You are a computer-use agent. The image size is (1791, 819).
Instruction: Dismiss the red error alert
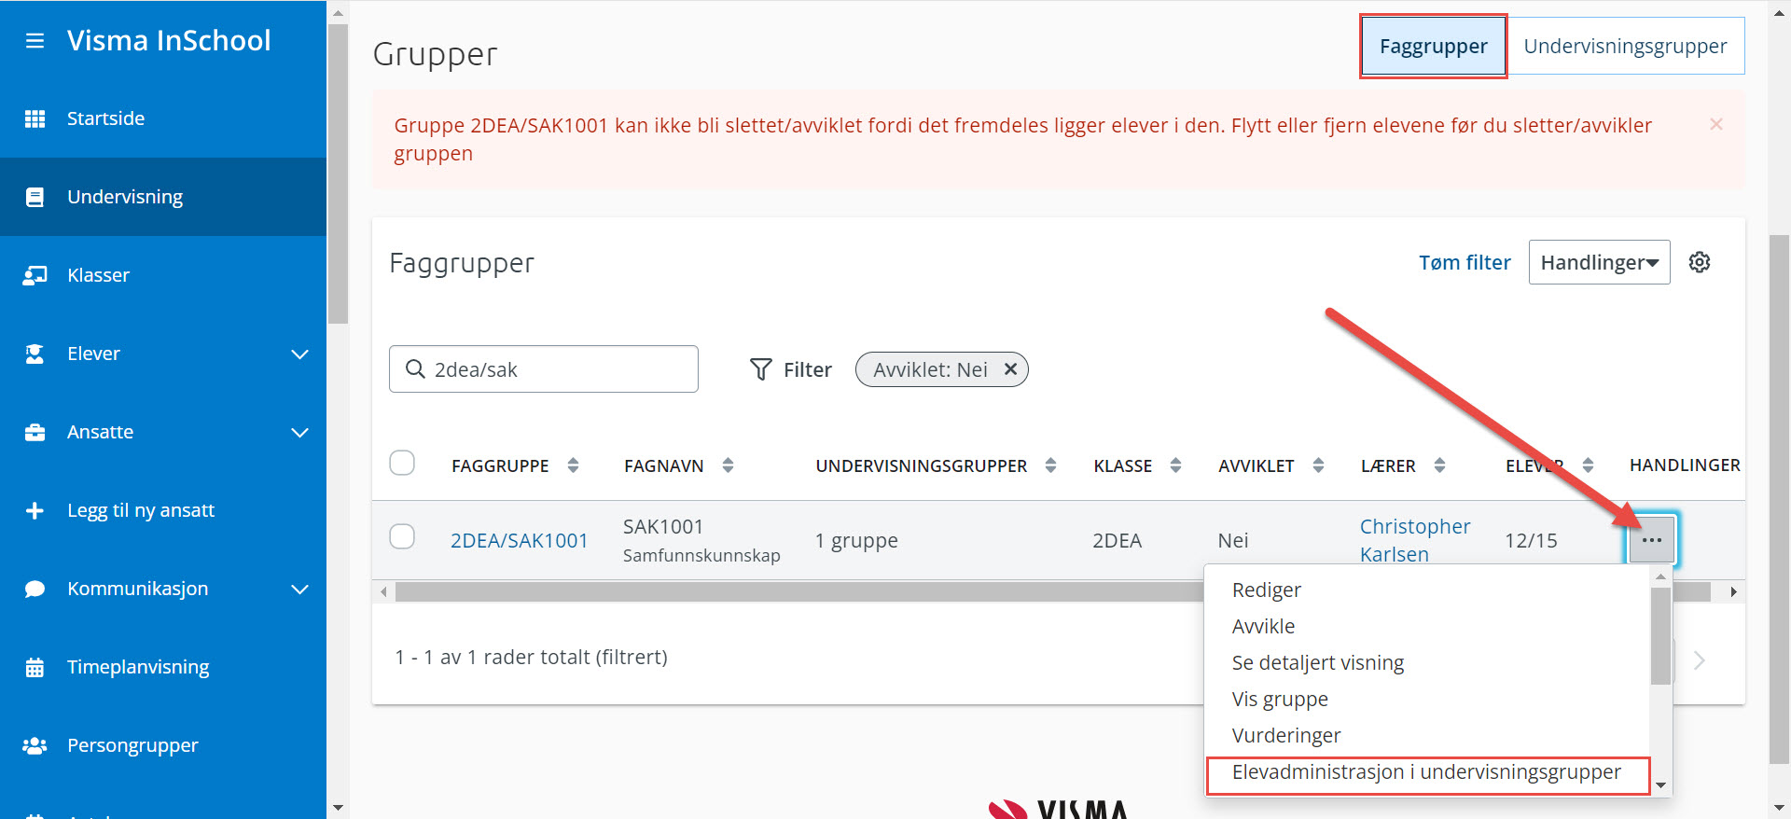click(1715, 124)
